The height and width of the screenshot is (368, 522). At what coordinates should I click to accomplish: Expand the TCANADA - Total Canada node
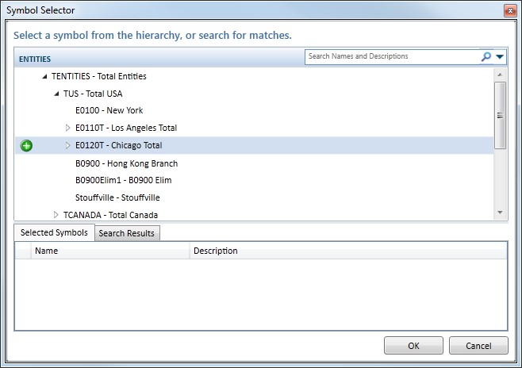56,215
